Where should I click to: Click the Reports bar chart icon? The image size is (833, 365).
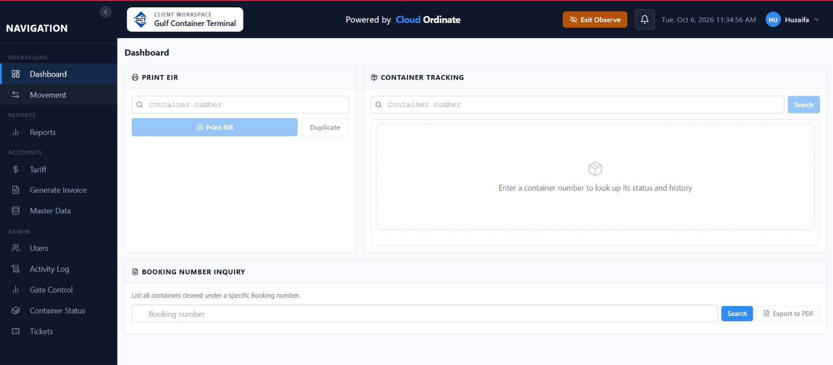click(16, 132)
